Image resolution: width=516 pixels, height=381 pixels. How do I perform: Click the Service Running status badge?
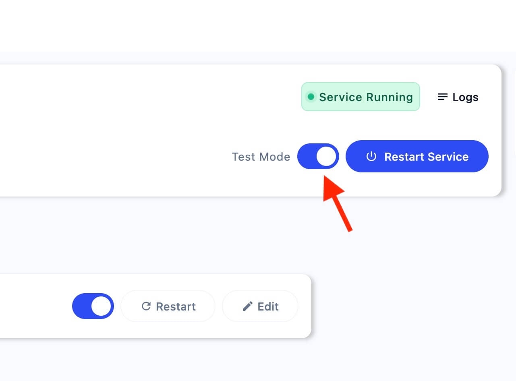pos(361,97)
